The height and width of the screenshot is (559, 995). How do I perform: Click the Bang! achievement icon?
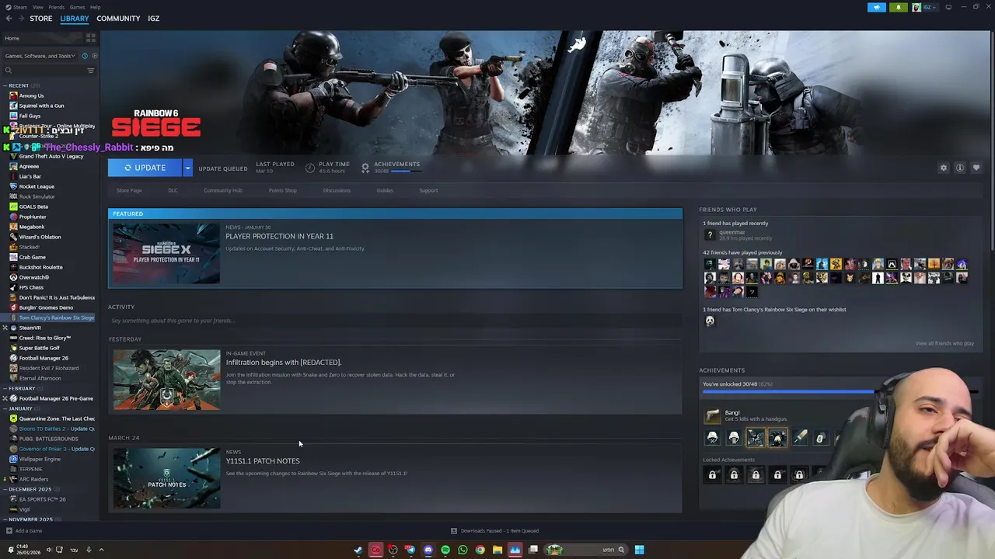coord(712,416)
